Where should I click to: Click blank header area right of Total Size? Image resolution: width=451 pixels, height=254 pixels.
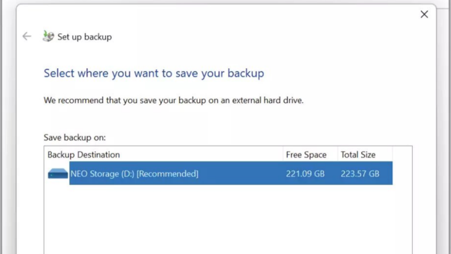pyautogui.click(x=402, y=155)
